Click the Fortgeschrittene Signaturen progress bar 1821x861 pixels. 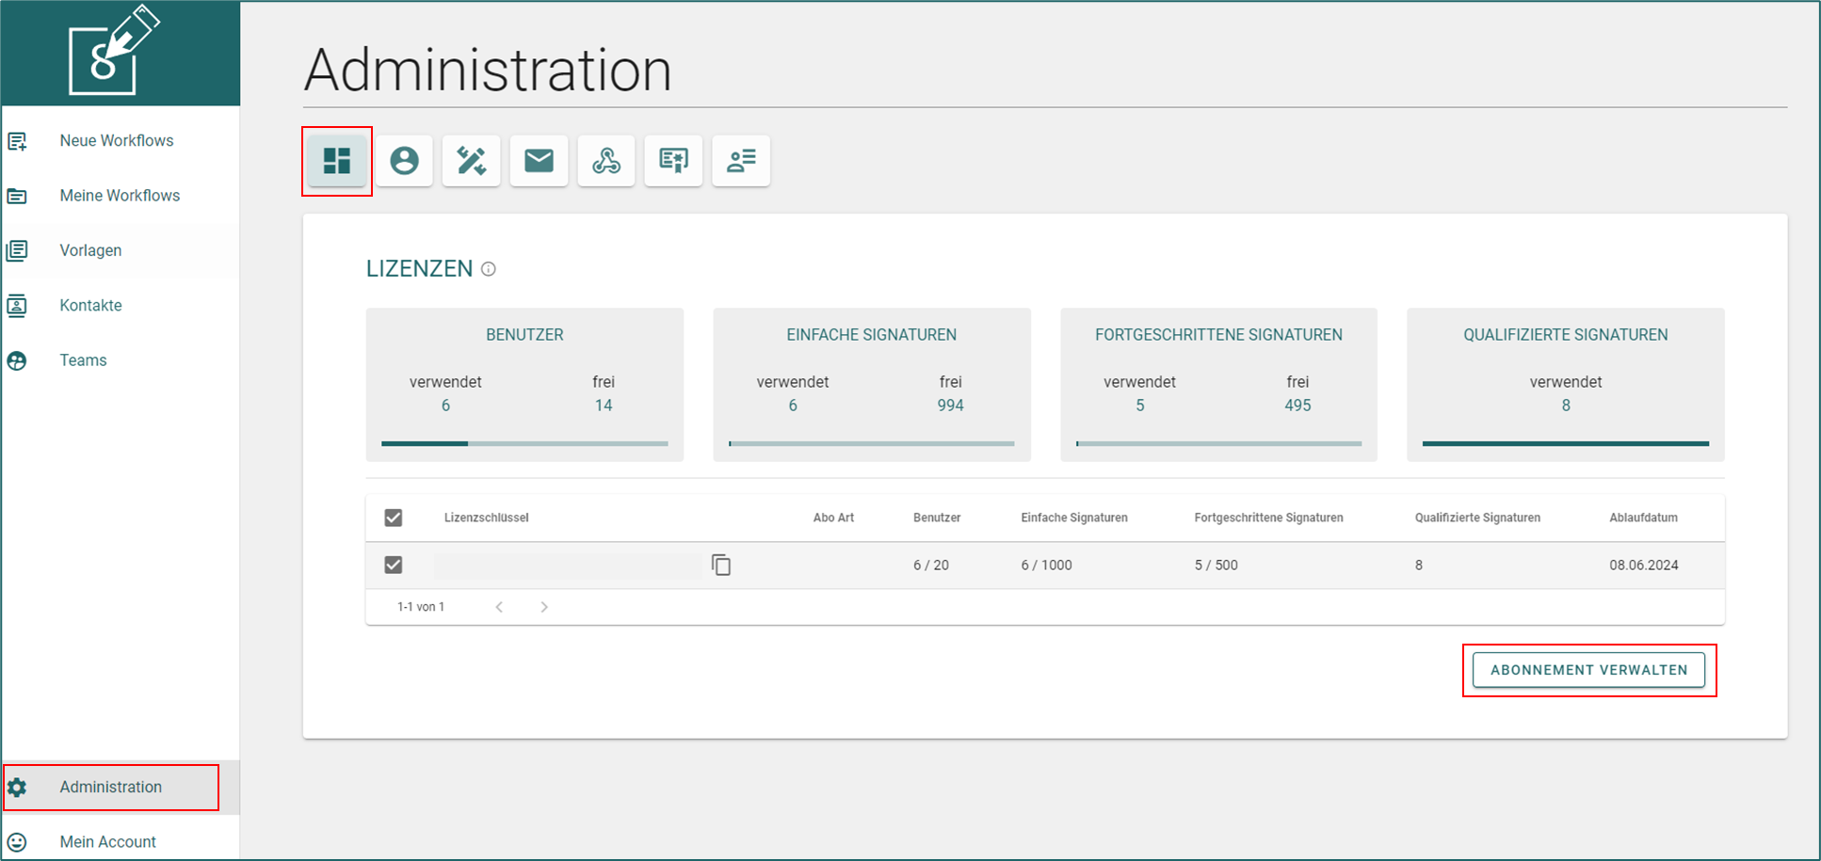1218,443
